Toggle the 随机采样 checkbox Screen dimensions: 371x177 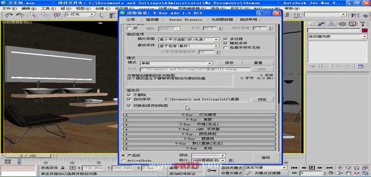pos(226,43)
